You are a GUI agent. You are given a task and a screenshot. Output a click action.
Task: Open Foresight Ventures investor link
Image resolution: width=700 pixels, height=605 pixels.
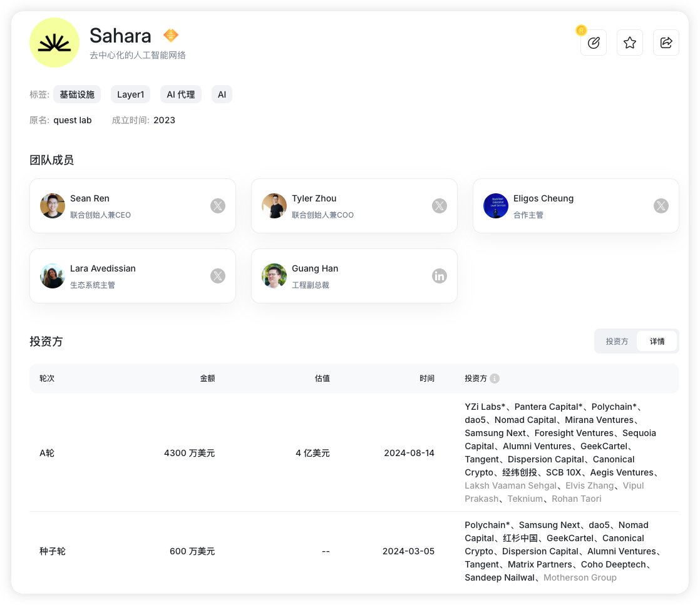point(574,433)
